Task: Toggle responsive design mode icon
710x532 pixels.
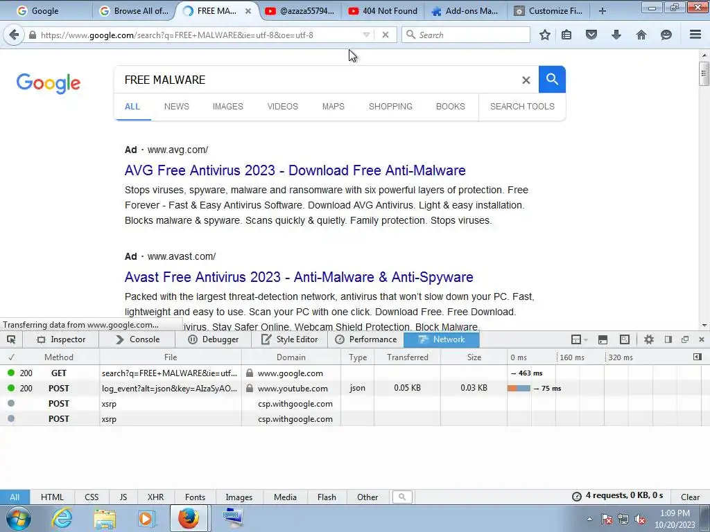Action: 625,339
